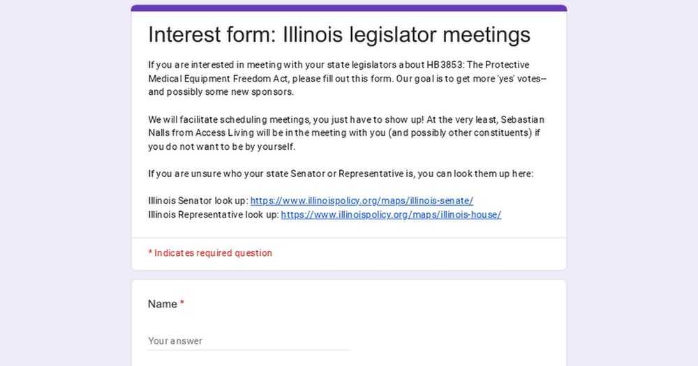Viewport: 698px width, 366px height.
Task: Click the underline beneath the Name answer field
Action: 248,350
